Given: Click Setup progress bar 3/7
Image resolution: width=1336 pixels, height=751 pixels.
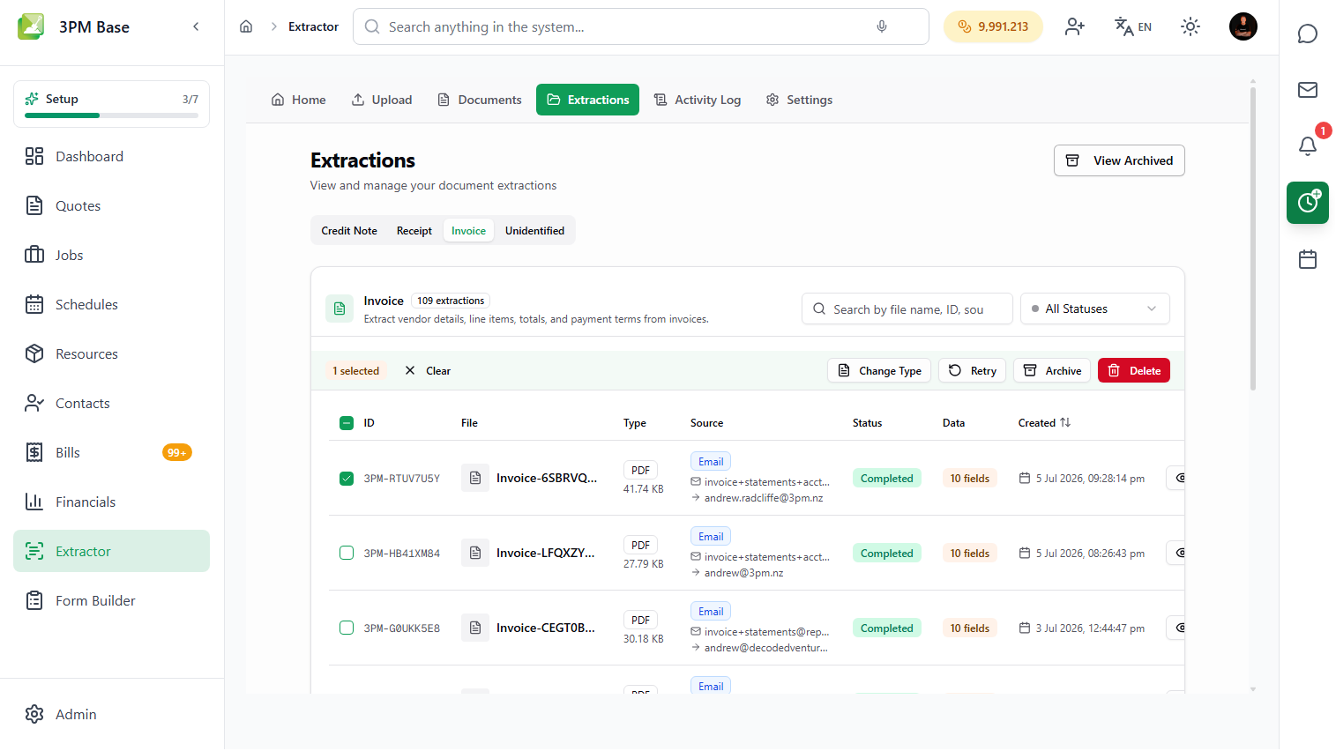Looking at the screenshot, I should pyautogui.click(x=111, y=104).
